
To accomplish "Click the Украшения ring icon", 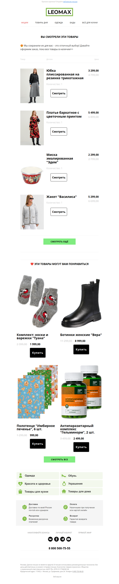I will tap(64, 483).
